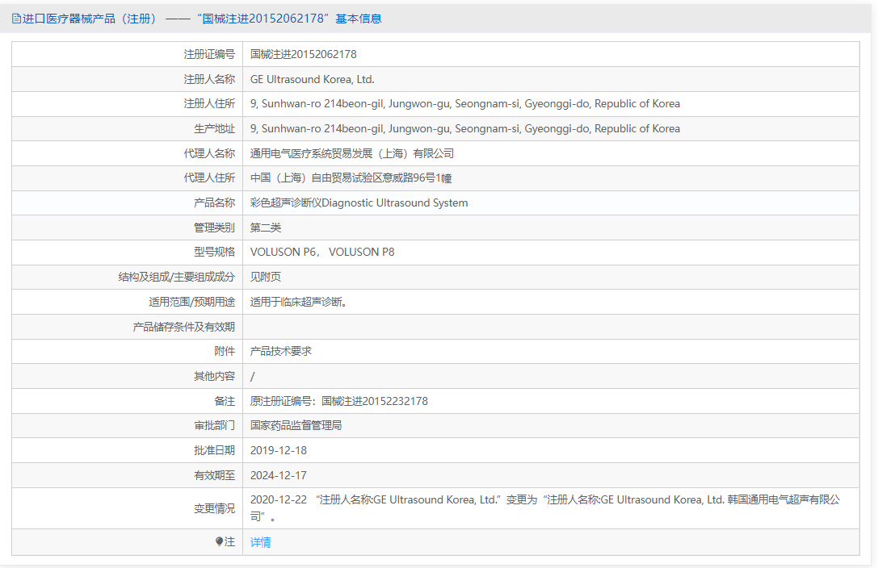
Task: Click registrant name GE Ultrasound Korea, Ltd.
Action: click(x=313, y=79)
